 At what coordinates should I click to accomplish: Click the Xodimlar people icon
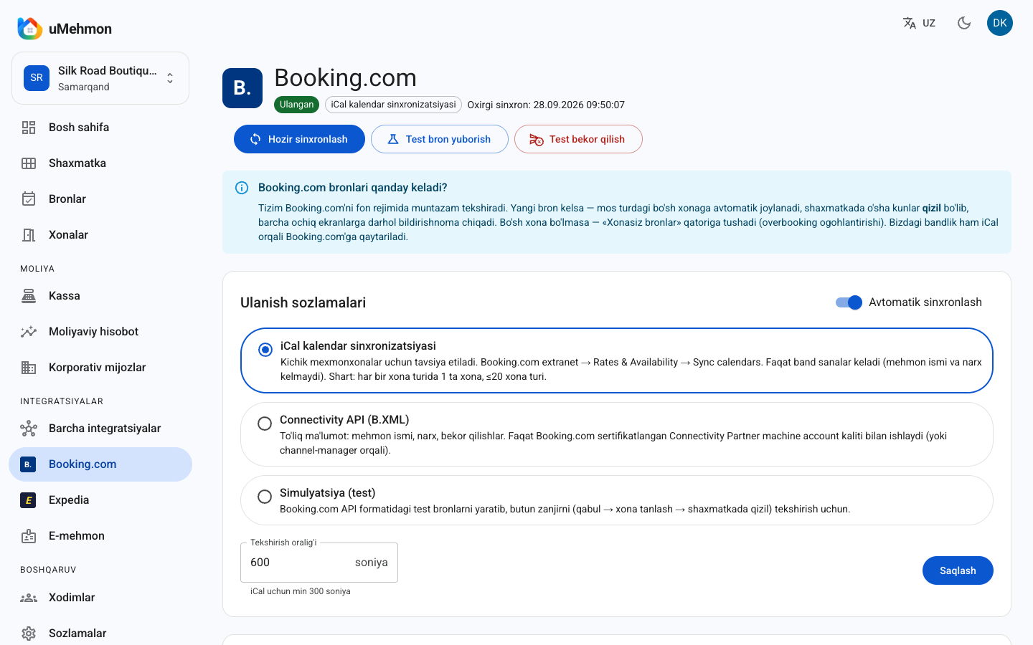[x=29, y=598]
